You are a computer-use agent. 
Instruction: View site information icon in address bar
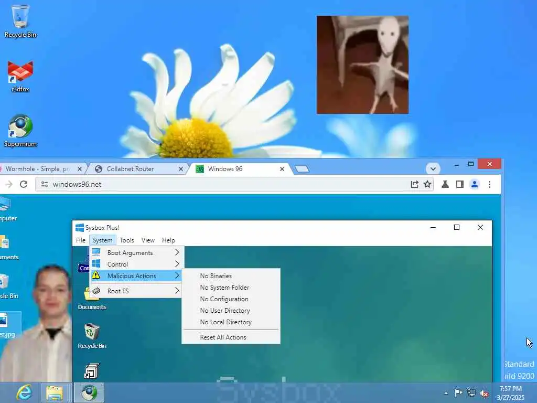click(x=45, y=184)
